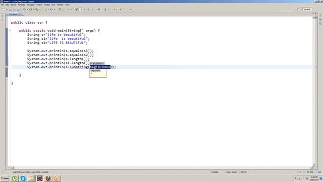Expand the Run button dropdown arrow

(34, 9)
